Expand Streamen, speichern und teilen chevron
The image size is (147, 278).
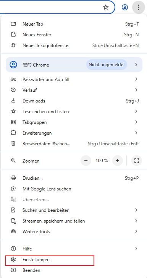[x=136, y=221]
